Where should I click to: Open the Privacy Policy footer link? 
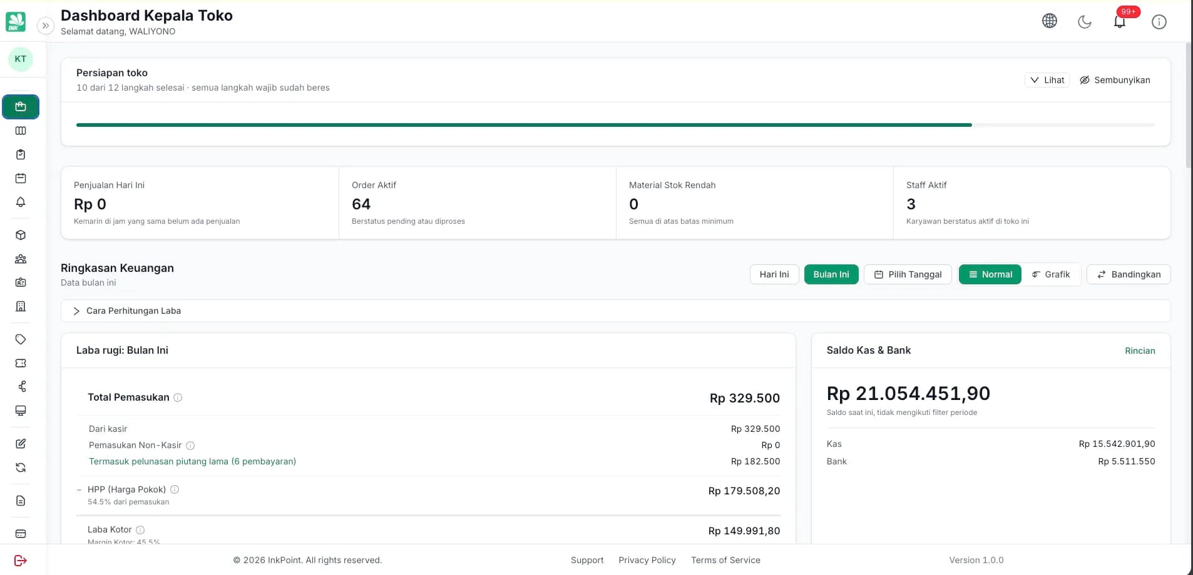point(647,560)
